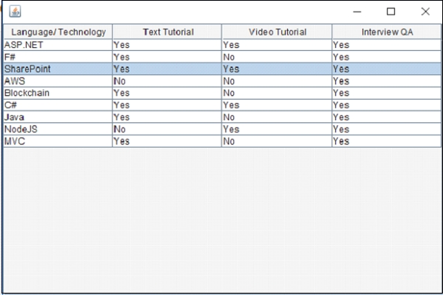Click the Language/Technology column header
Viewport: 443px width, 295px height.
click(x=58, y=32)
